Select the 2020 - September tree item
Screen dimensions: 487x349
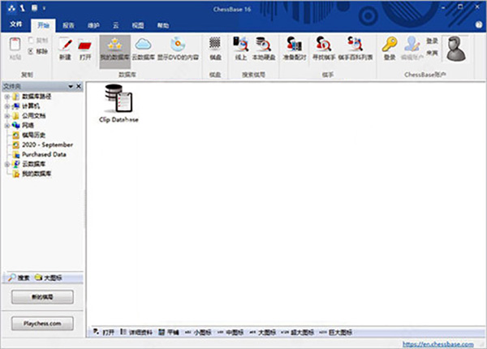click(47, 144)
